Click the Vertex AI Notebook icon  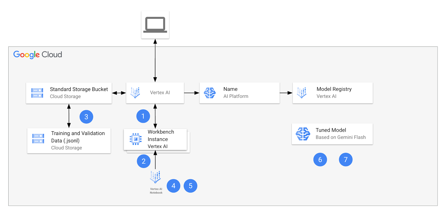(x=155, y=177)
